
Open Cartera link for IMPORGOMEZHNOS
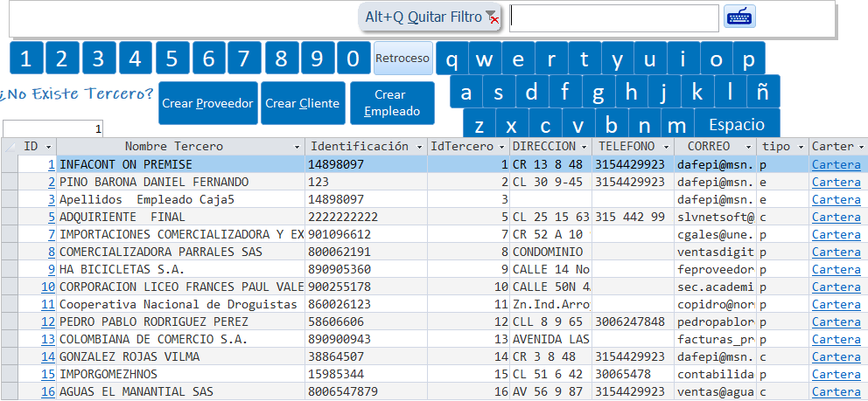[836, 374]
